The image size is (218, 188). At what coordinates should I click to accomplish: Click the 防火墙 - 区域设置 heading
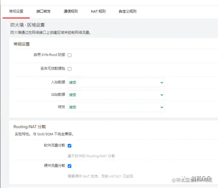pos(27,25)
